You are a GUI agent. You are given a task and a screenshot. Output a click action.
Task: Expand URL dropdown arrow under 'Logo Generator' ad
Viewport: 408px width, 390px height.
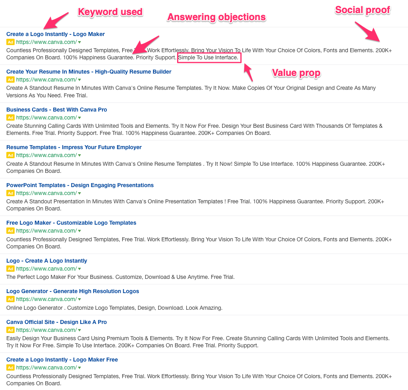coord(79,299)
